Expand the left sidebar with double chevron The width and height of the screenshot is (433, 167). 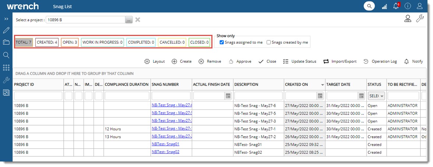tap(6, 19)
